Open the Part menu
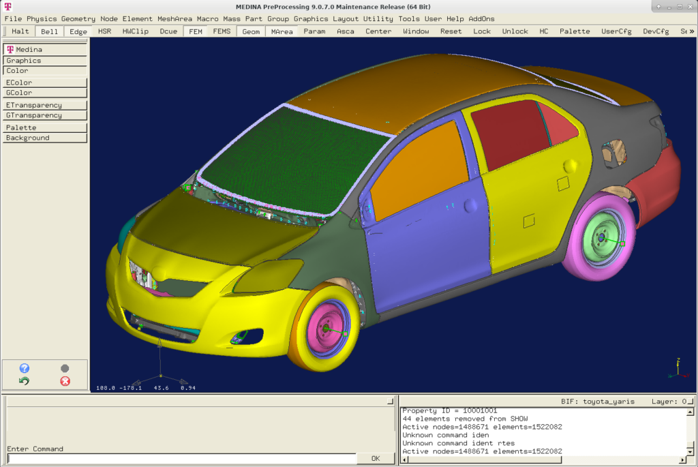The height and width of the screenshot is (467, 698). 254,18
